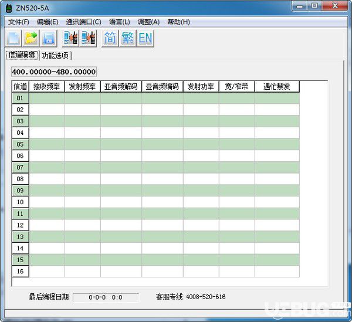
Task: Select channel row 12 header
Action: coord(20,225)
